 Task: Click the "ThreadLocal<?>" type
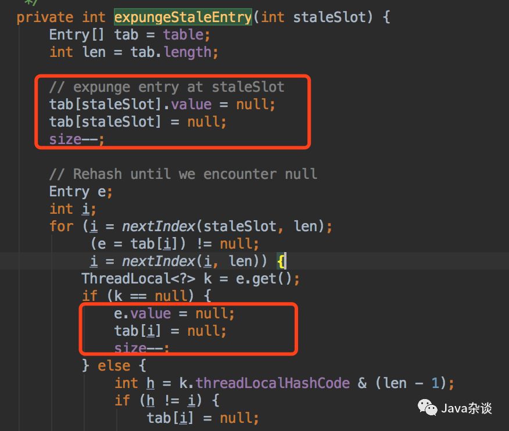139,278
